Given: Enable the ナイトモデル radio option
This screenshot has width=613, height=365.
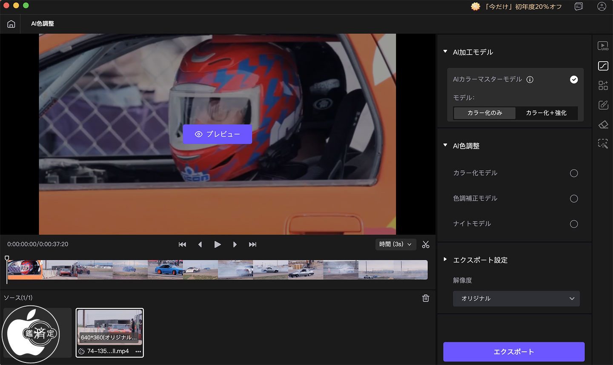Looking at the screenshot, I should [x=573, y=224].
